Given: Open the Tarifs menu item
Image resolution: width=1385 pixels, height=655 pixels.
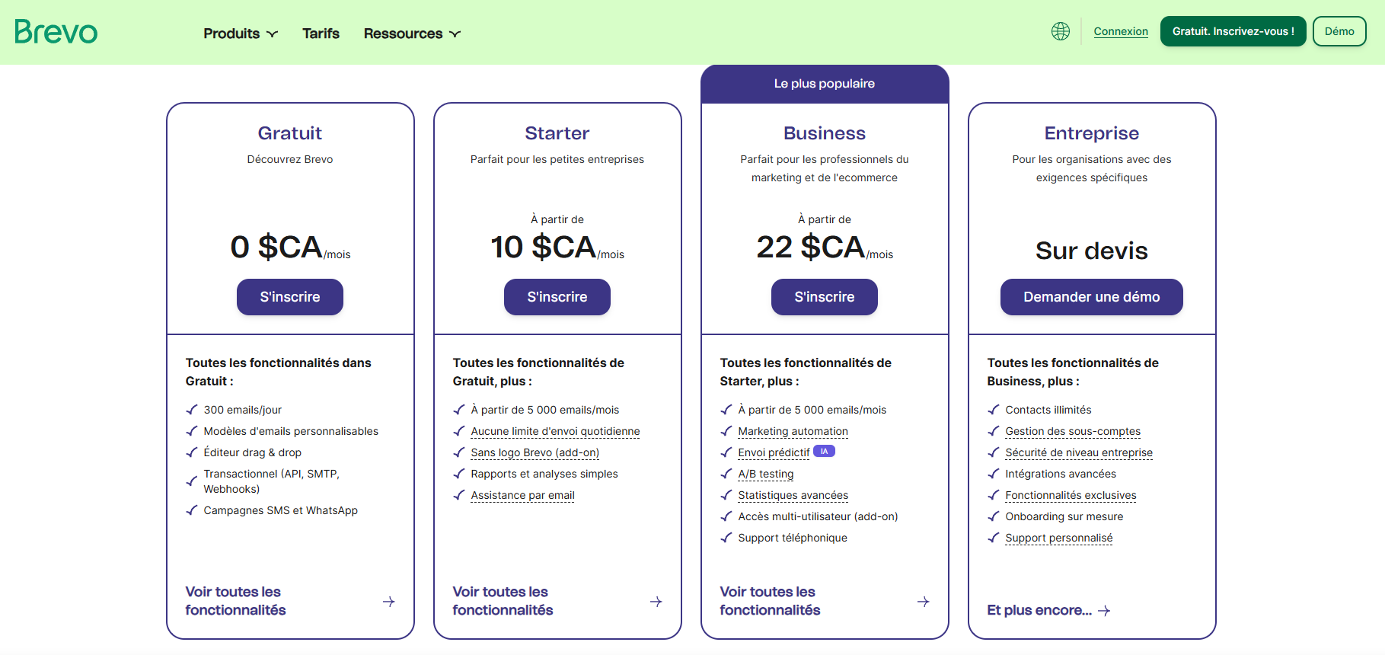Looking at the screenshot, I should click(321, 34).
